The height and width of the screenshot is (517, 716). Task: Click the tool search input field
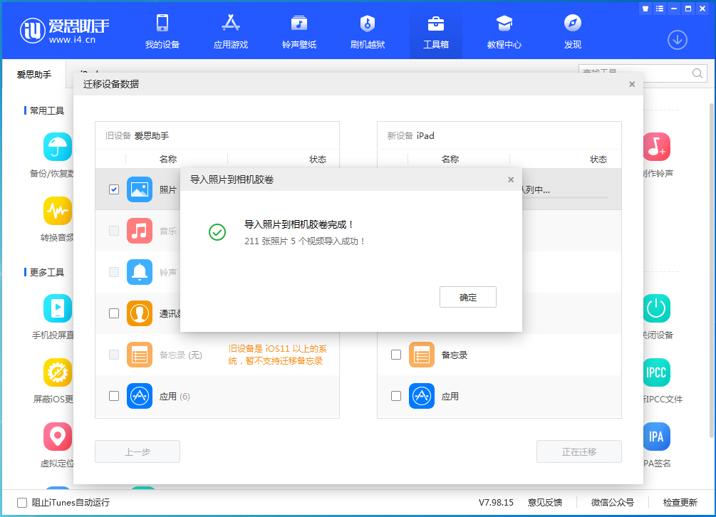click(634, 73)
